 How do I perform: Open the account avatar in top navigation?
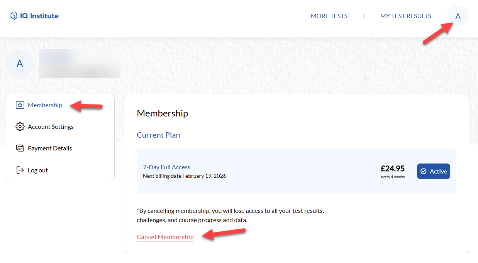coord(458,16)
